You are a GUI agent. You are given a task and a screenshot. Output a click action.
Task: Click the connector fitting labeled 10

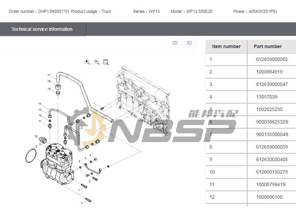click(x=43, y=139)
